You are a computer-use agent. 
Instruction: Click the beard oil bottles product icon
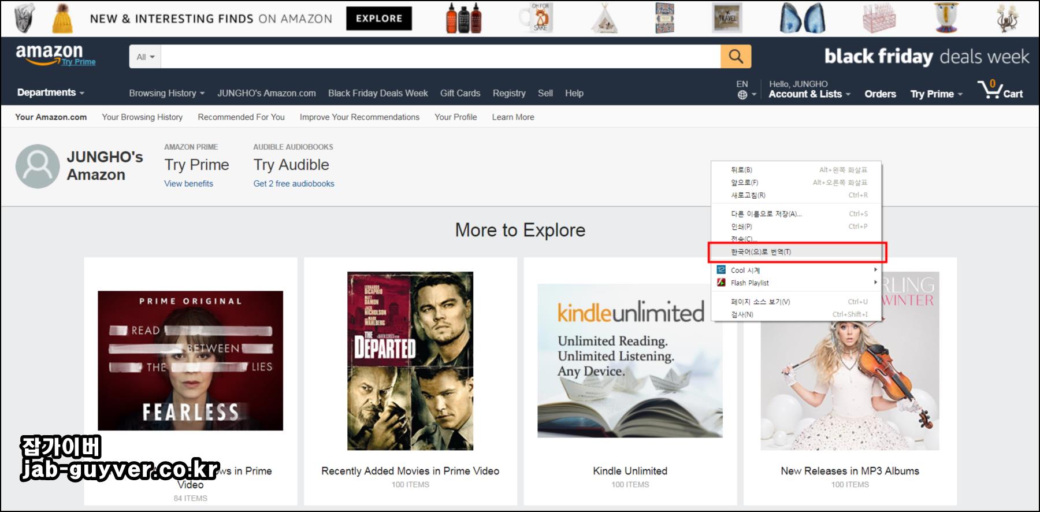(463, 18)
